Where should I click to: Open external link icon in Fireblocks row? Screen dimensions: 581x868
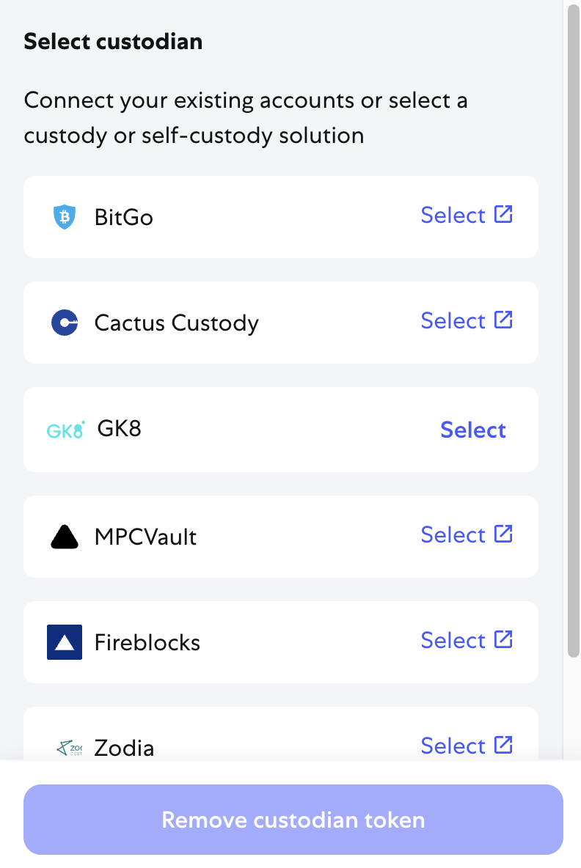point(503,639)
